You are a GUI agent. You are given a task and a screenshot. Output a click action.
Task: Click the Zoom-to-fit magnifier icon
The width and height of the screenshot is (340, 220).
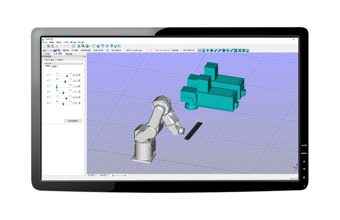pyautogui.click(x=79, y=46)
